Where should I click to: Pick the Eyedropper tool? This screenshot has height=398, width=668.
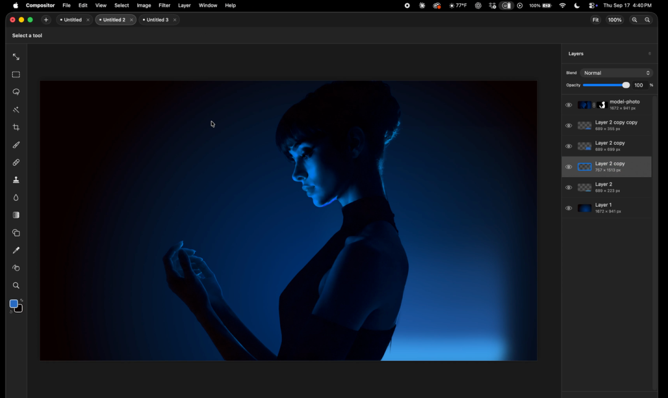click(15, 250)
